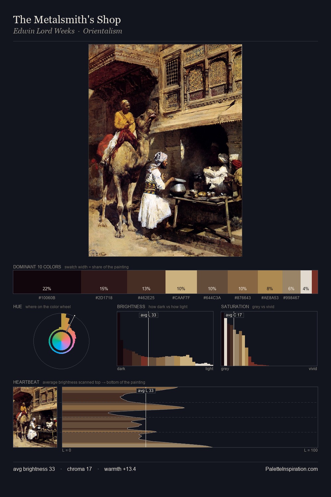Click the 'SATURATION' section heading
This screenshot has height=497, width=331.
click(235, 306)
